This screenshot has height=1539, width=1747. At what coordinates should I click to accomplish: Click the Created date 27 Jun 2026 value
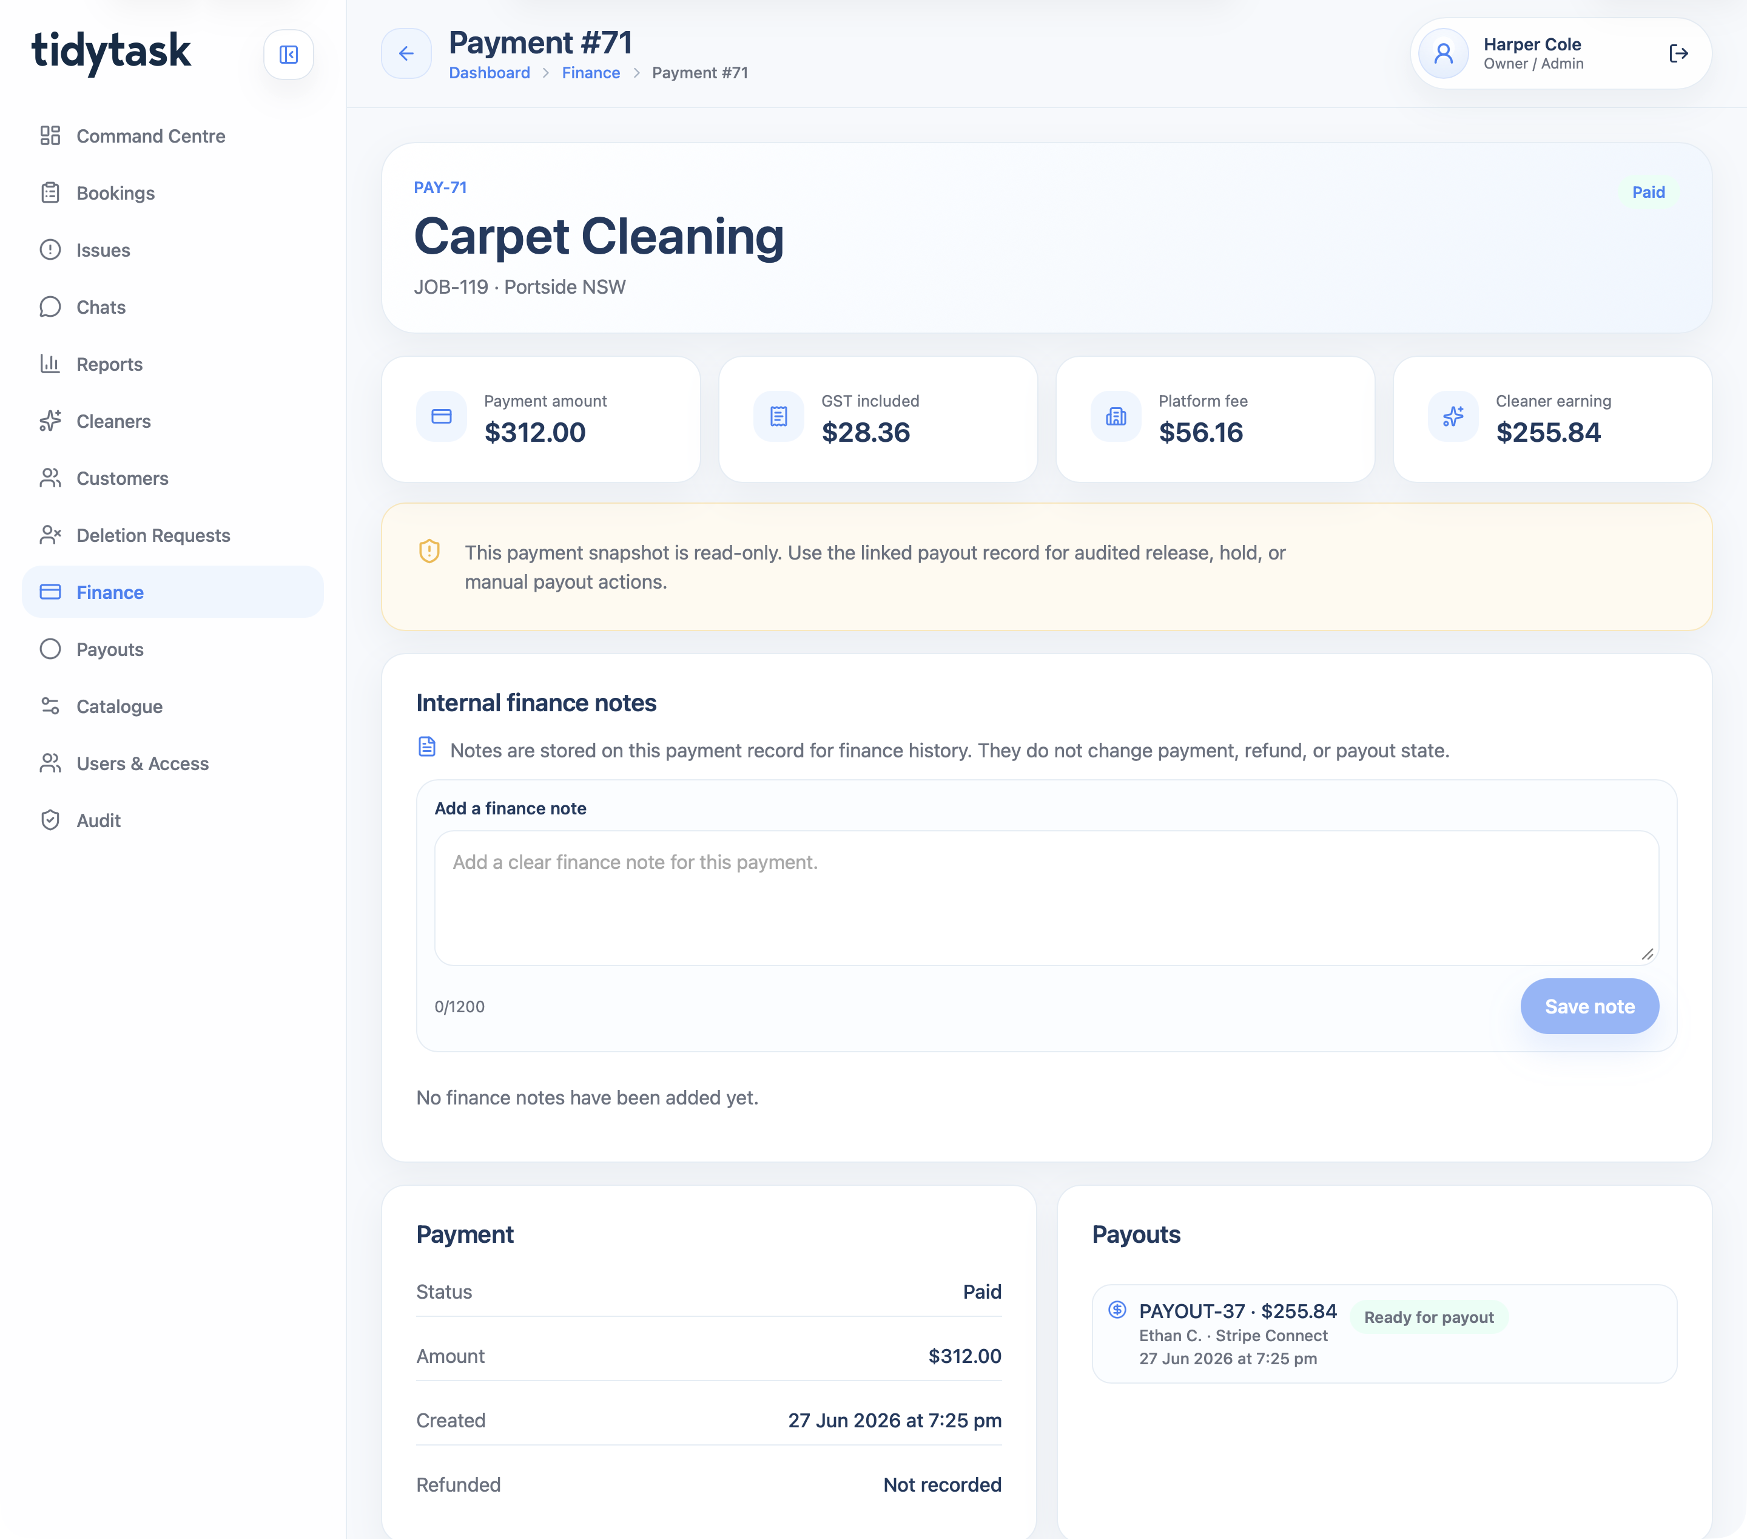point(894,1420)
